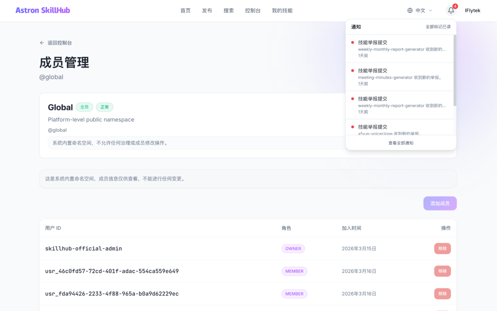Image resolution: width=497 pixels, height=311 pixels.
Task: Switch to the 搜索 page
Action: [x=229, y=11]
